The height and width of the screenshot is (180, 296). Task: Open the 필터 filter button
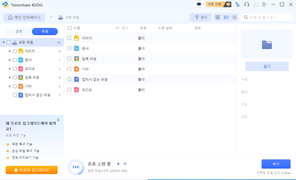point(201,17)
